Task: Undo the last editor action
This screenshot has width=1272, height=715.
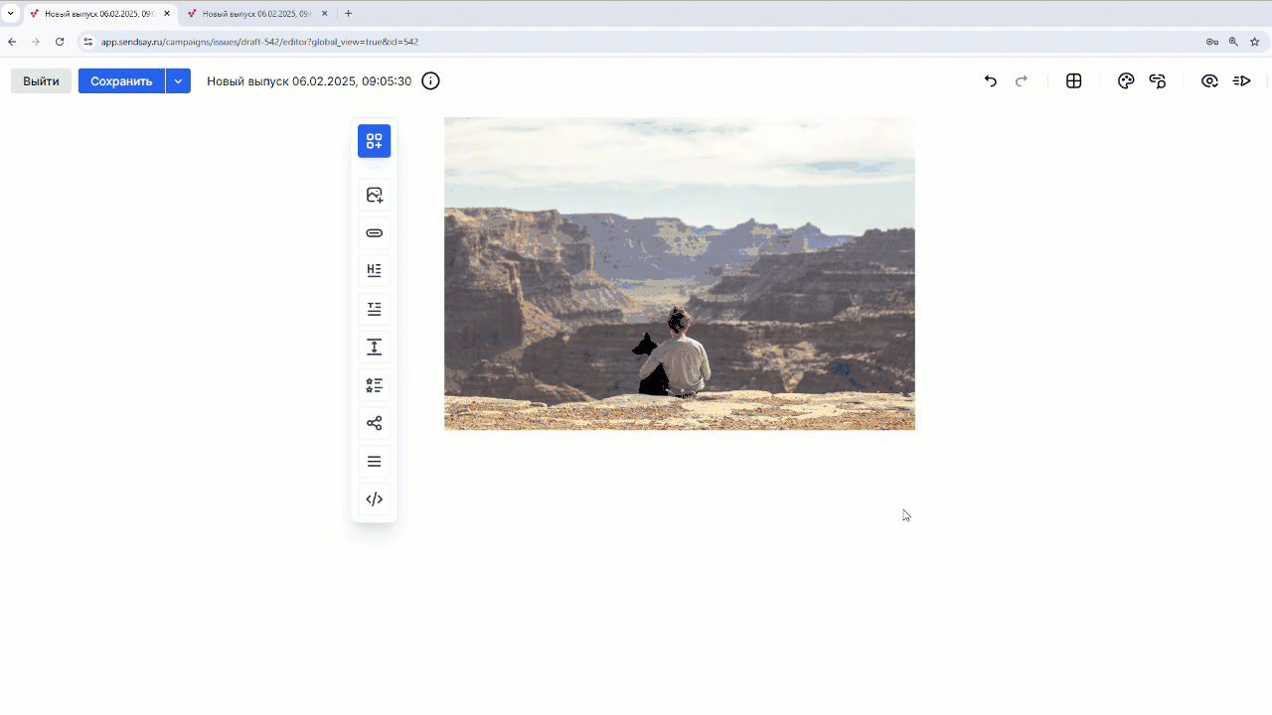Action: 990,80
